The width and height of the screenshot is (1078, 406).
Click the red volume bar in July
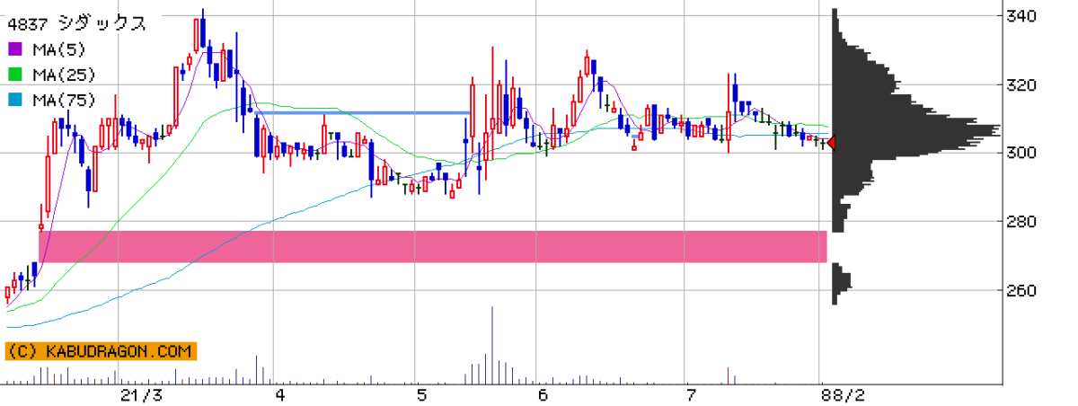click(728, 375)
